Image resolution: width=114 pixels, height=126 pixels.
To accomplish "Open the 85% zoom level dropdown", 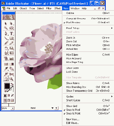I will tap(13, 108).
